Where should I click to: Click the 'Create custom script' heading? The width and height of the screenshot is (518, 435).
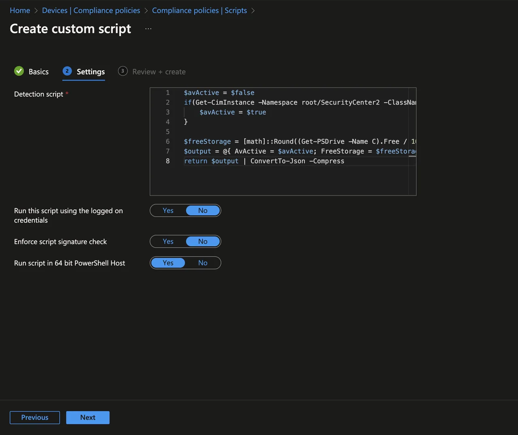pyautogui.click(x=70, y=29)
